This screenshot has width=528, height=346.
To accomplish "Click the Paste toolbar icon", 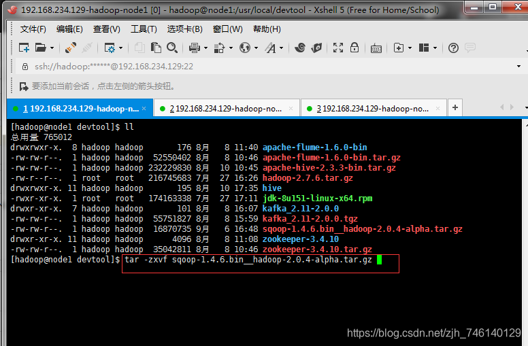I will coord(156,48).
